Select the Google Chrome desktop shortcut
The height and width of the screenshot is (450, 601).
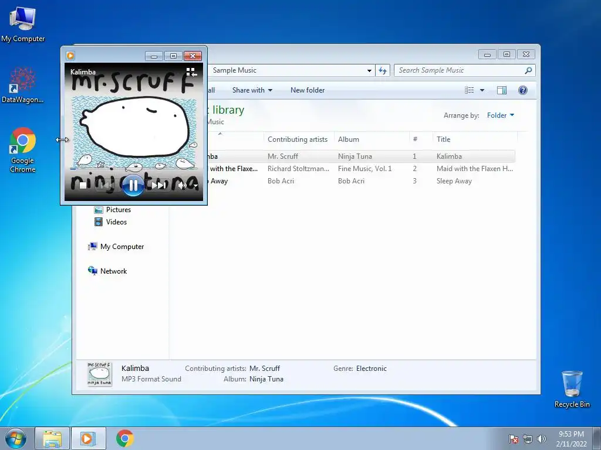coord(23,150)
